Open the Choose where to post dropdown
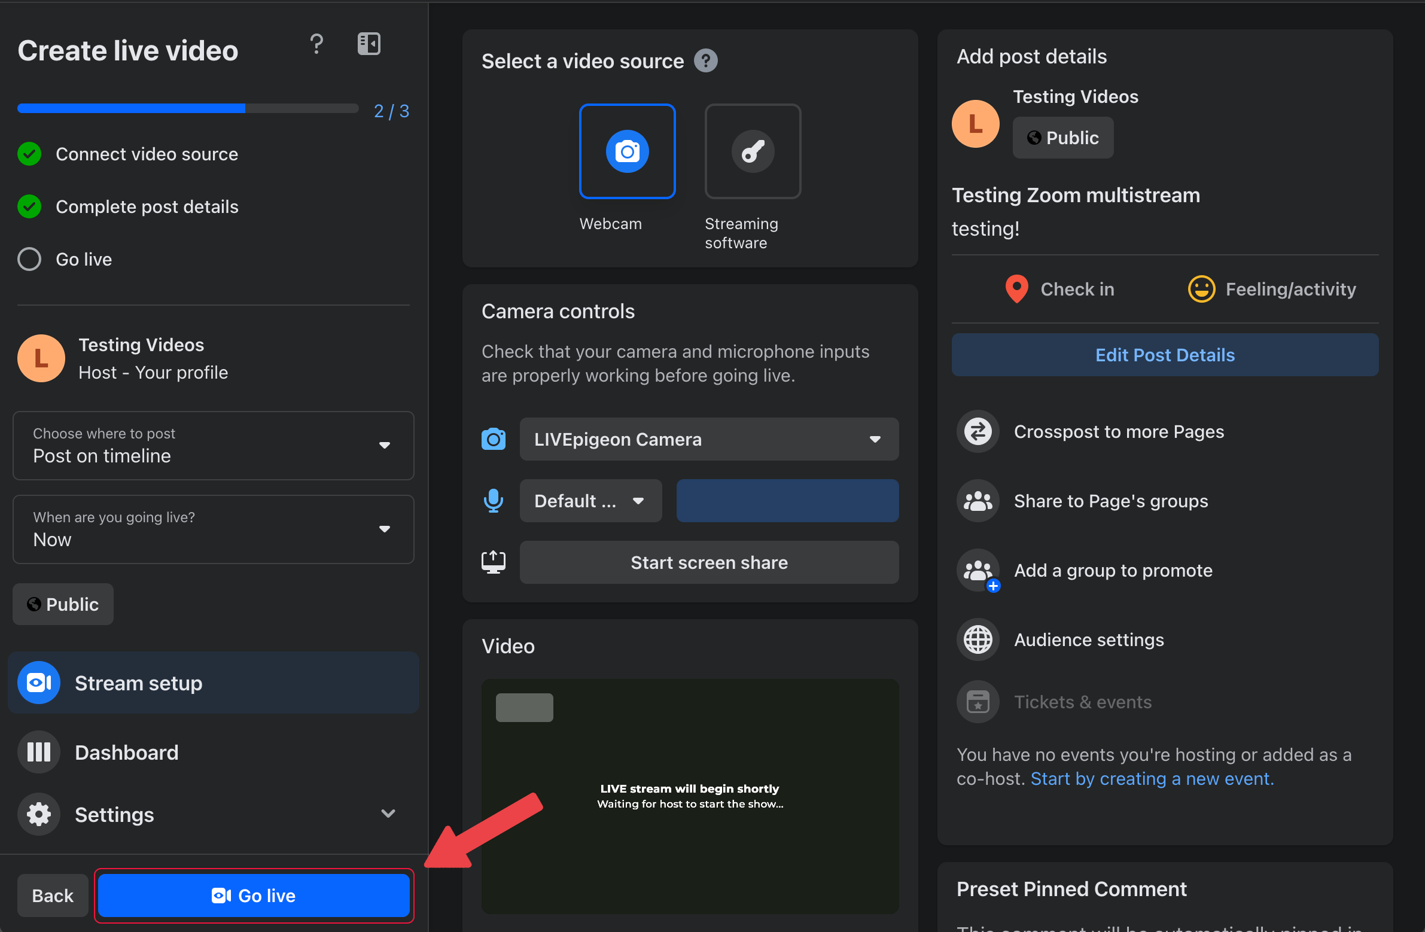 coord(213,445)
